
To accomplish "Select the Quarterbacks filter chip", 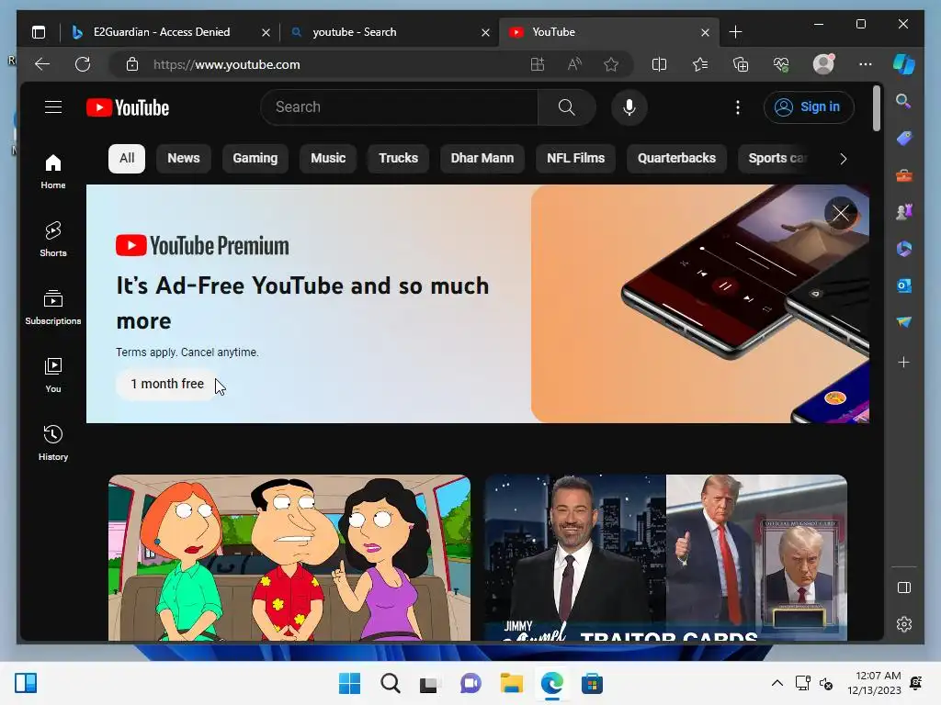I will pyautogui.click(x=676, y=158).
